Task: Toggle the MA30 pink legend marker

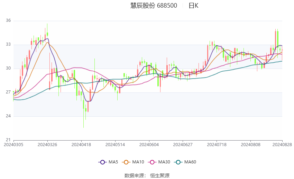Action: 152,162
